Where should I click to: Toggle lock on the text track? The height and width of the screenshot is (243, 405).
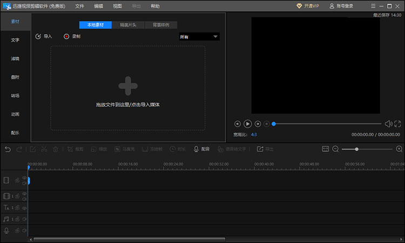17,207
